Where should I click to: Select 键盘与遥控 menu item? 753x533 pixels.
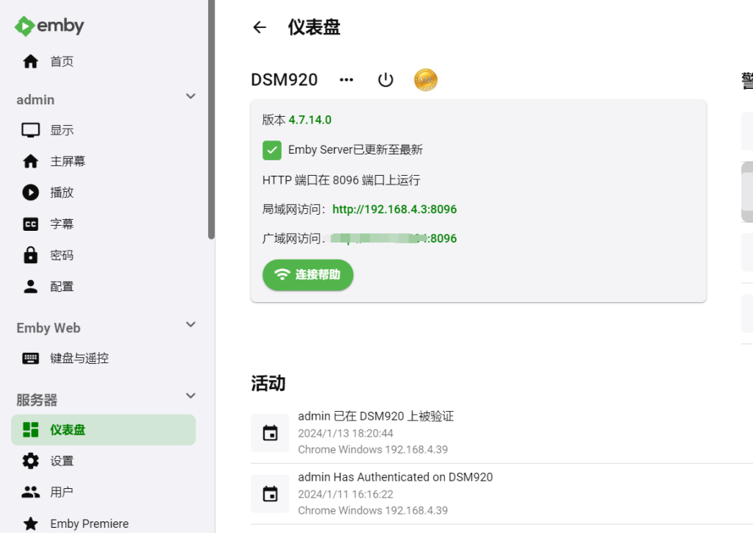[103, 358]
